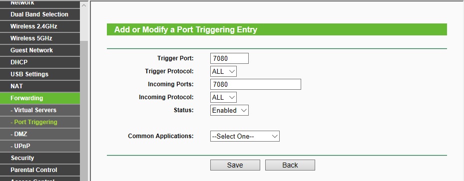Open Parental Control in sidebar
The height and width of the screenshot is (181, 464).
pos(40,170)
